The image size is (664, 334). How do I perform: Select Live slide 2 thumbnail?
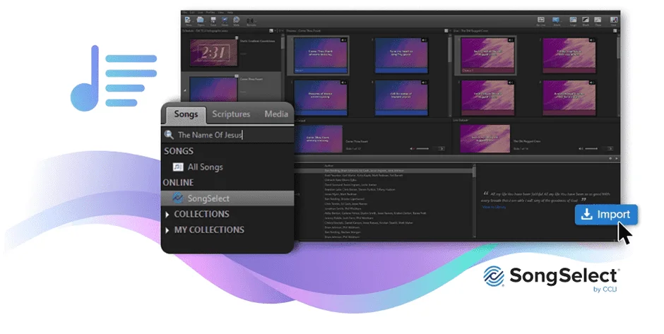pyautogui.click(x=569, y=55)
